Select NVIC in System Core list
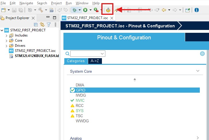The height and width of the screenshot is (140, 209). pos(80,100)
